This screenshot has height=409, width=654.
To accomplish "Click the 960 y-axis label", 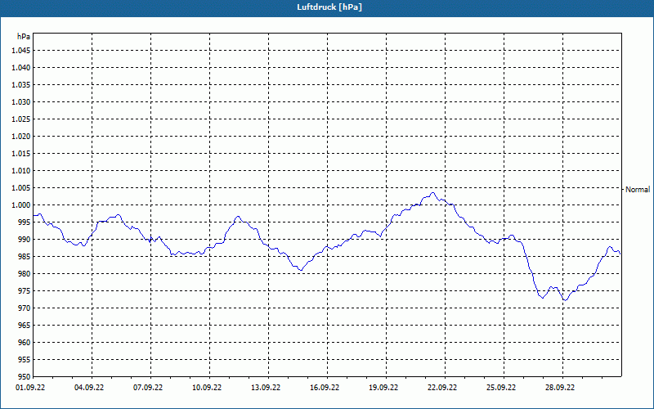I will (x=25, y=342).
